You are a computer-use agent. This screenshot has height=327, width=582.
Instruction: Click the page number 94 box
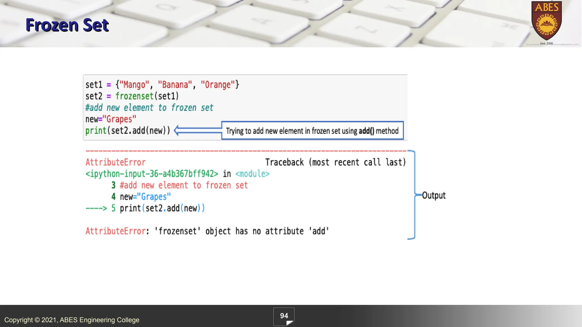pos(284,316)
